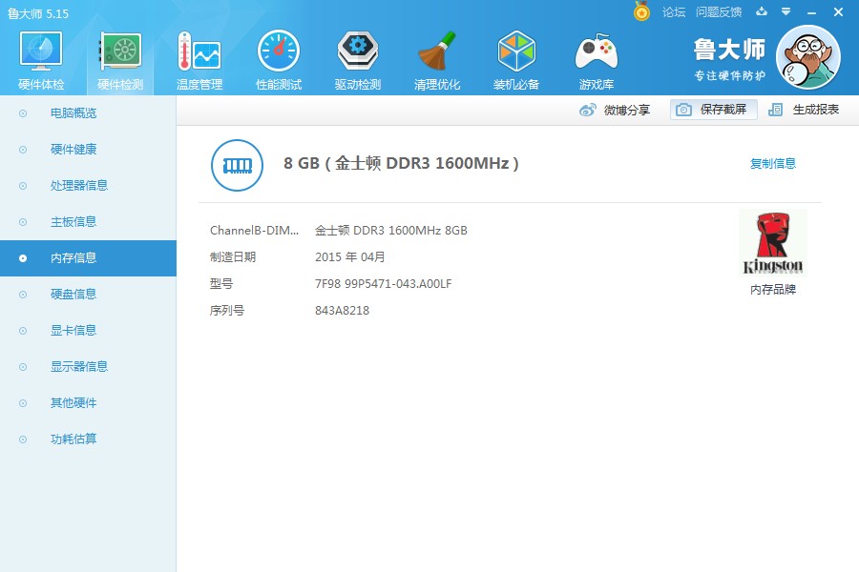Click the 8 GB memory summary heading
The height and width of the screenshot is (572, 859).
point(401,163)
